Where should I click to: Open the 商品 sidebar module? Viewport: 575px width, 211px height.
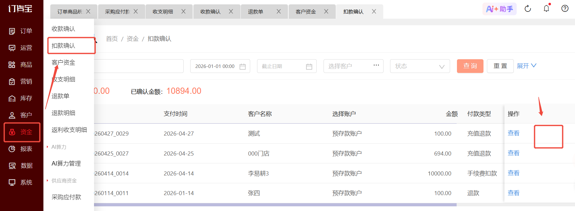(x=21, y=65)
